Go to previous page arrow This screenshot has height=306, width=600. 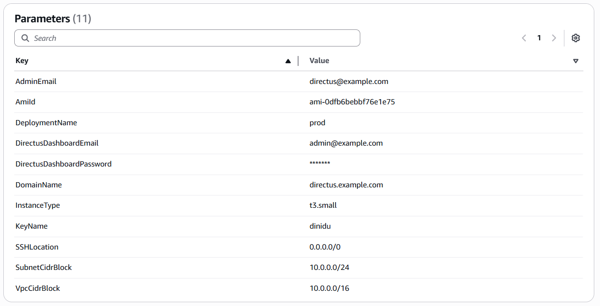(x=524, y=38)
